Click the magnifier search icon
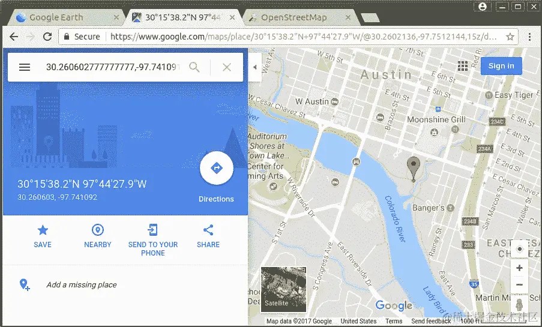Image resolution: width=542 pixels, height=327 pixels. pos(194,67)
